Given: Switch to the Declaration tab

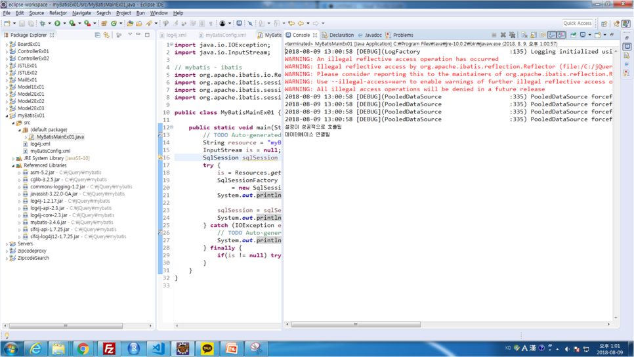Looking at the screenshot, I should tap(338, 35).
